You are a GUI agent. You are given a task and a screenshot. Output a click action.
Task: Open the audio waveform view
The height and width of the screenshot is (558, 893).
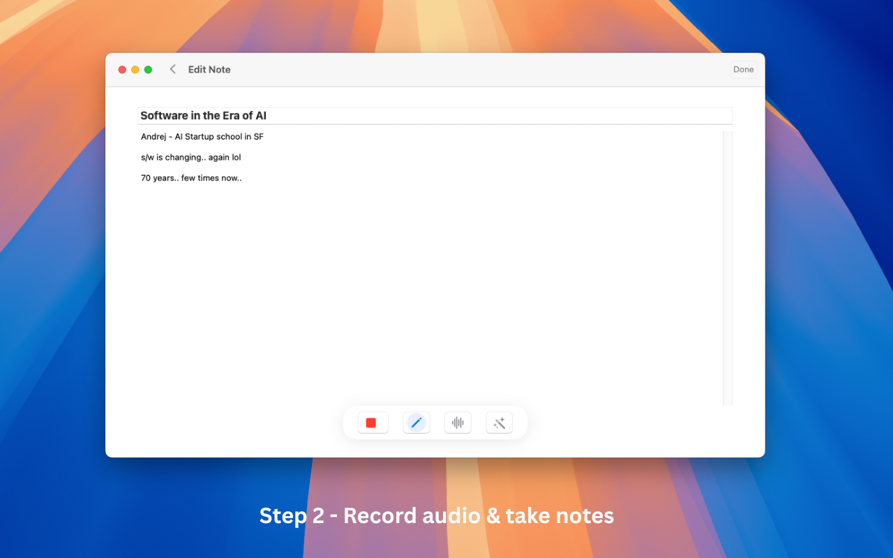(458, 423)
